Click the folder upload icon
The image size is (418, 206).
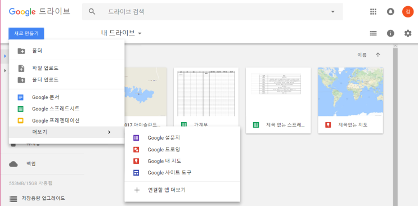(21, 80)
